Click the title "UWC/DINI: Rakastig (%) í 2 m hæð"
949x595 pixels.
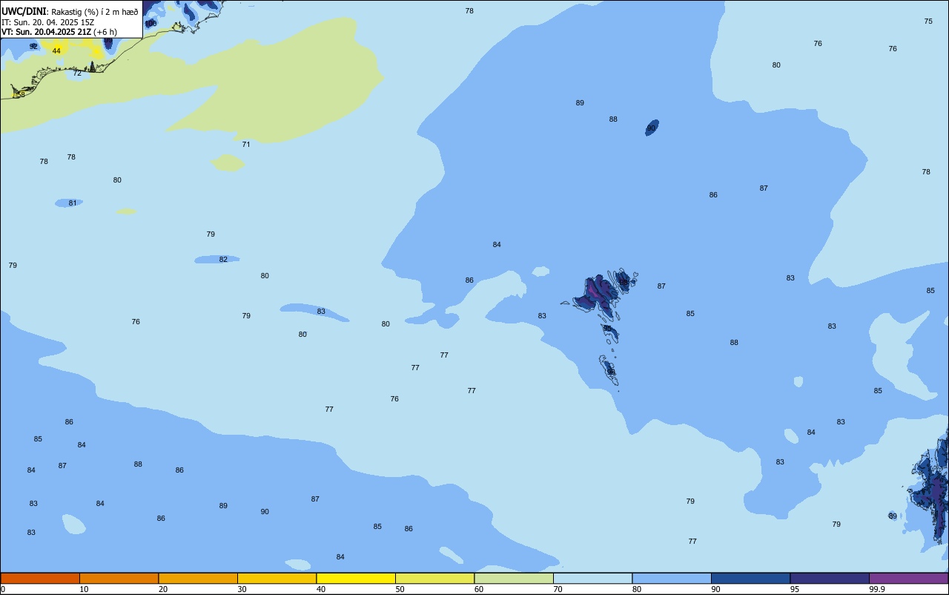pos(70,11)
